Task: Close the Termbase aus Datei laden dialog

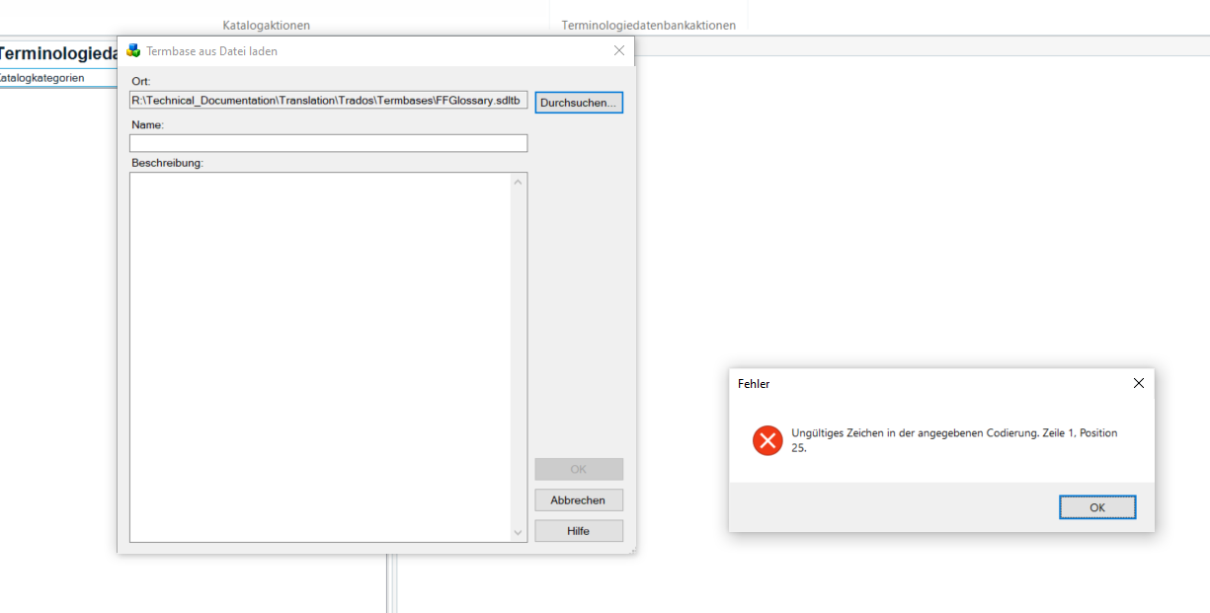Action: point(619,50)
